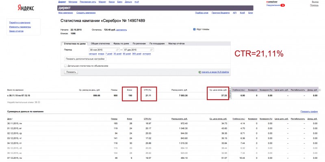
Task: Open calendar picker of the start date field
Action: pos(117,50)
